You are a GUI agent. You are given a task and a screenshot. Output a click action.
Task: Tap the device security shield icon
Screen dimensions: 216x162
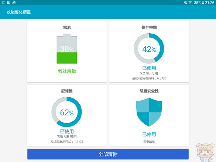(x=149, y=112)
